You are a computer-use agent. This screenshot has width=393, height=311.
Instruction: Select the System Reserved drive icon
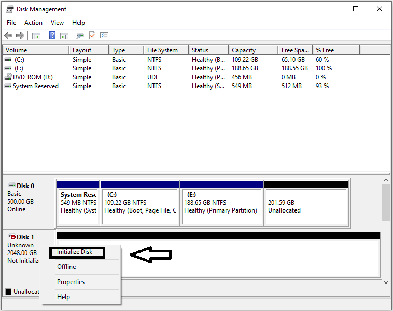point(8,86)
